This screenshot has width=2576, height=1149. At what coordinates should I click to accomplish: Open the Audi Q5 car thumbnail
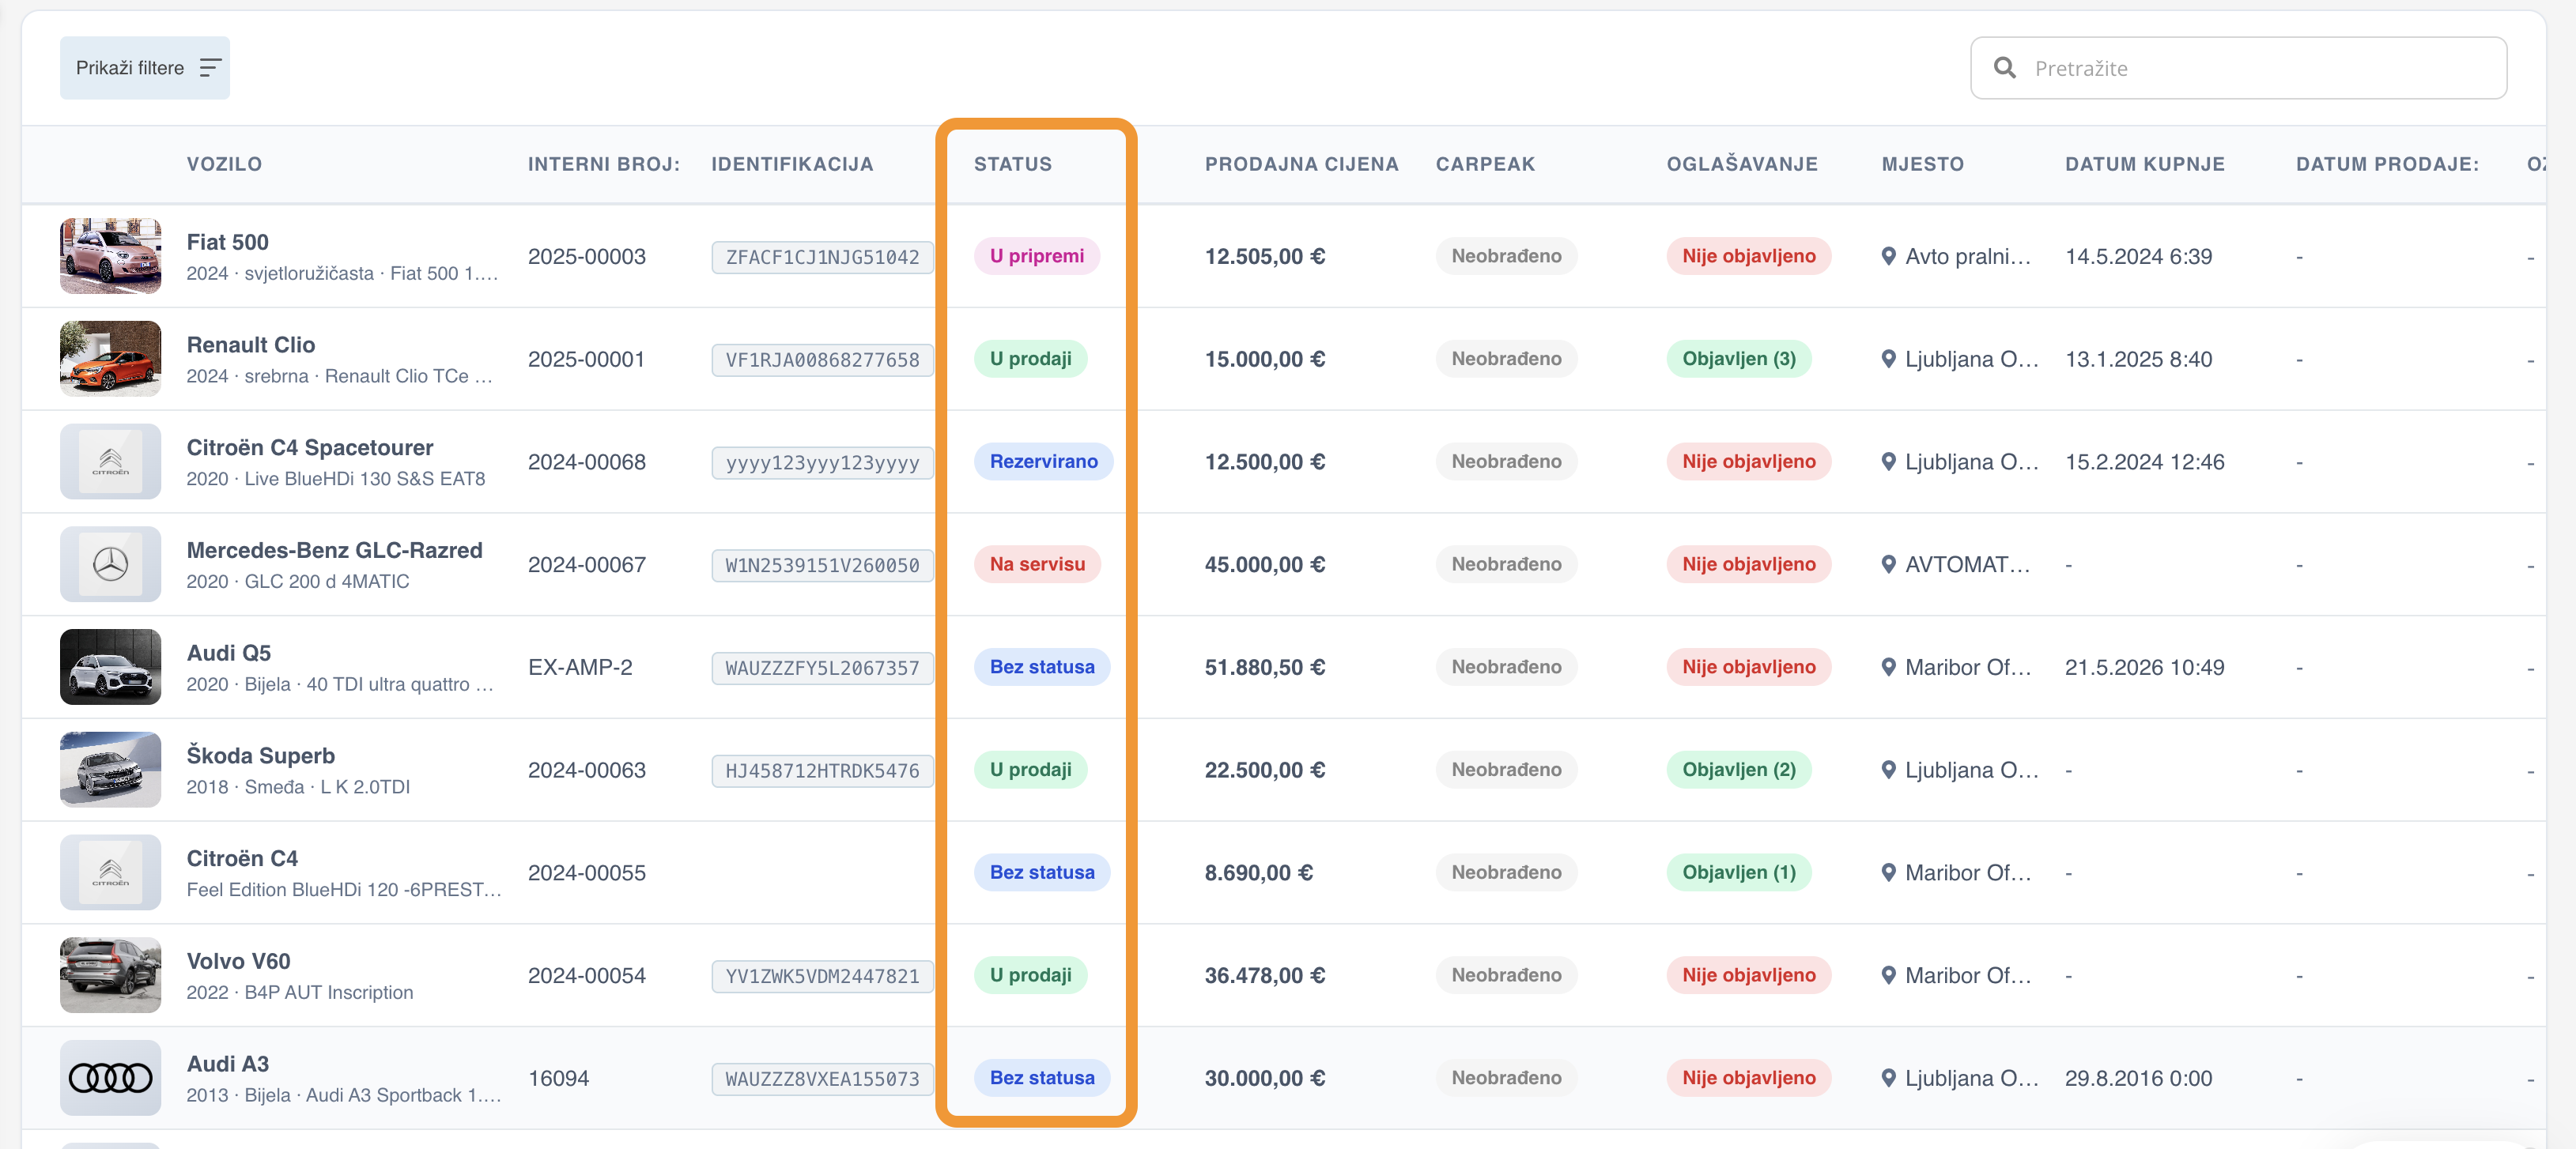coord(110,668)
